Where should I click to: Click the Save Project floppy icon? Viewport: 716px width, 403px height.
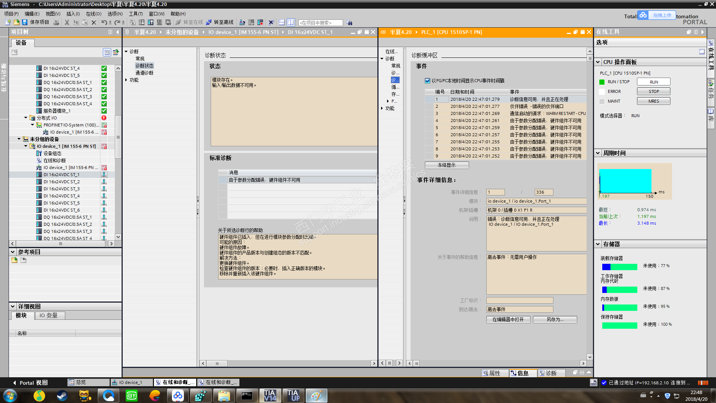pyautogui.click(x=25, y=22)
